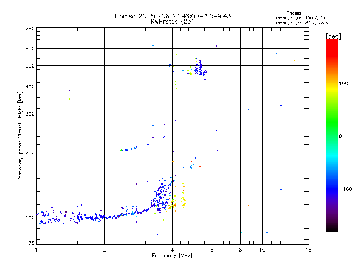Click the x-axis tick label '2'

point(104,250)
